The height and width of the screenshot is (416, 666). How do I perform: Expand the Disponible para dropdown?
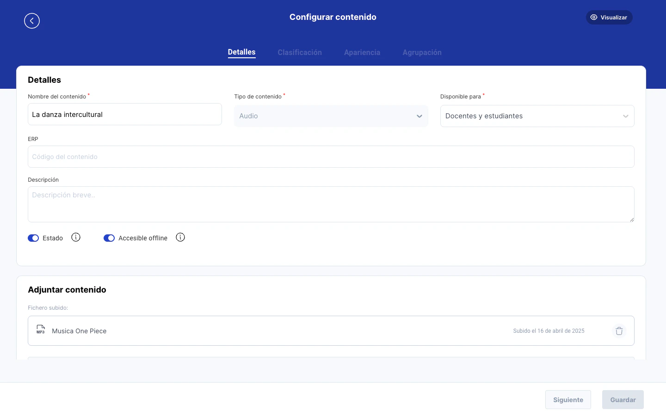click(537, 116)
